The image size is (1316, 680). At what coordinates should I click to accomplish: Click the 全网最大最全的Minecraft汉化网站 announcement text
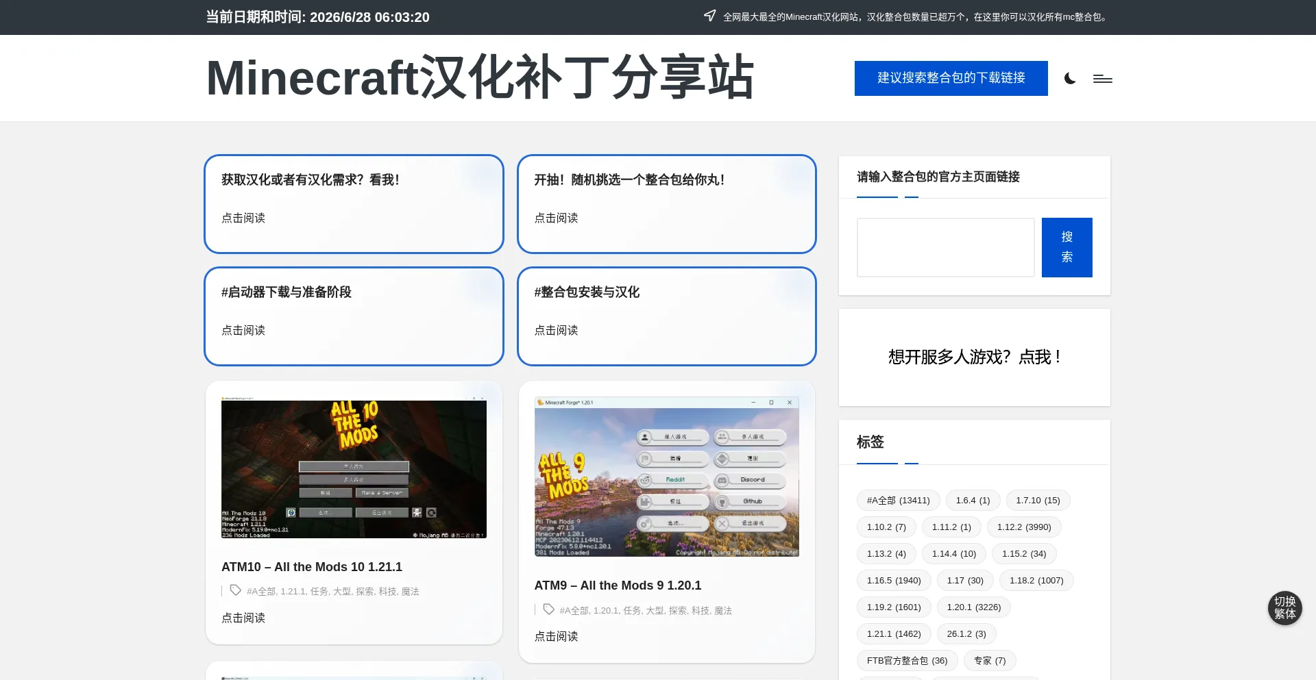[x=916, y=17]
